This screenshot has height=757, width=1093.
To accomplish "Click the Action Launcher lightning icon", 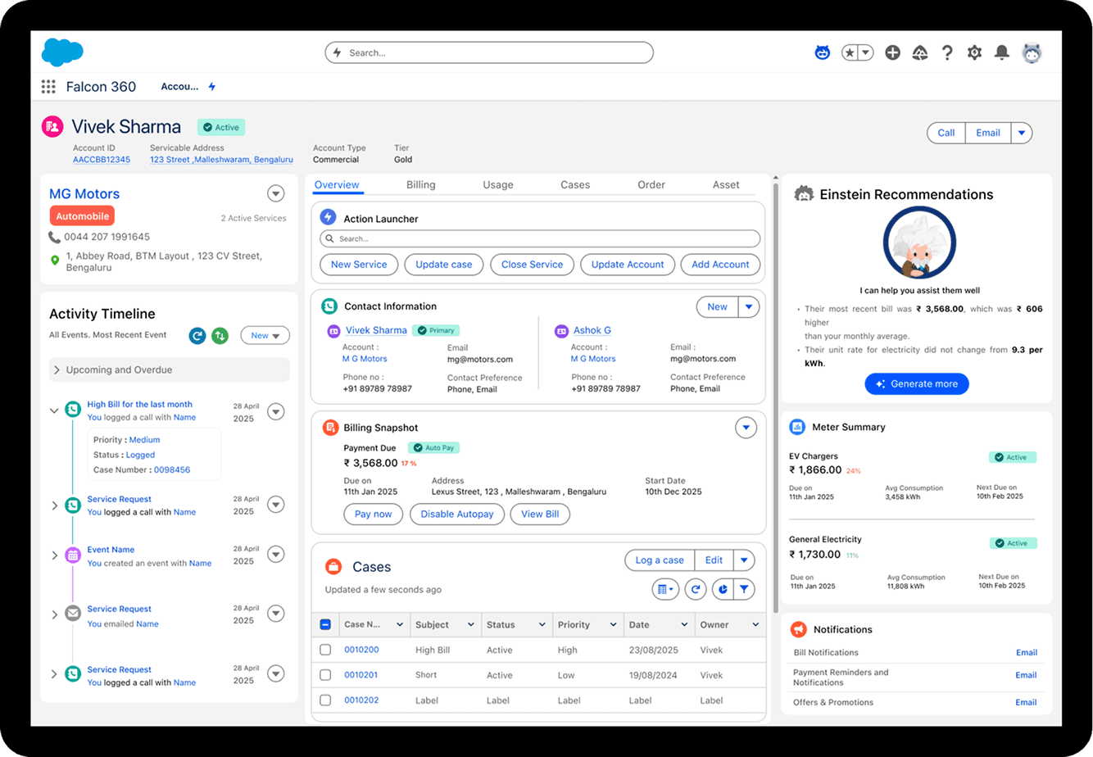I will click(329, 217).
